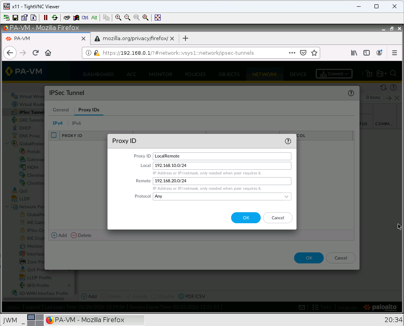Open the Protocol dropdown

pos(222,196)
